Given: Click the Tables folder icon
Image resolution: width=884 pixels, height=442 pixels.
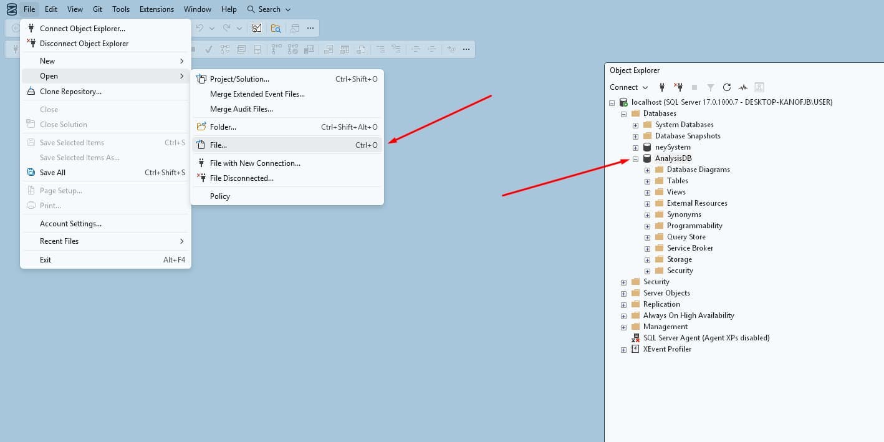Looking at the screenshot, I should coord(659,181).
